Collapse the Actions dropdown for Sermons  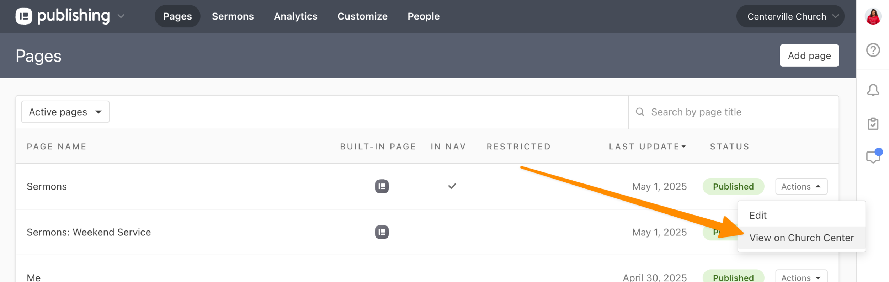pos(801,186)
